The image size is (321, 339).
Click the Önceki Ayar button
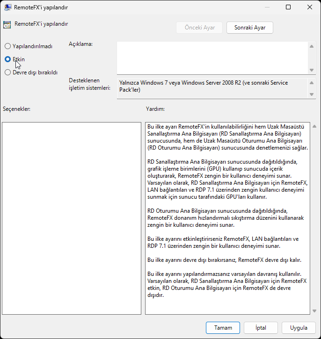pos(199,28)
